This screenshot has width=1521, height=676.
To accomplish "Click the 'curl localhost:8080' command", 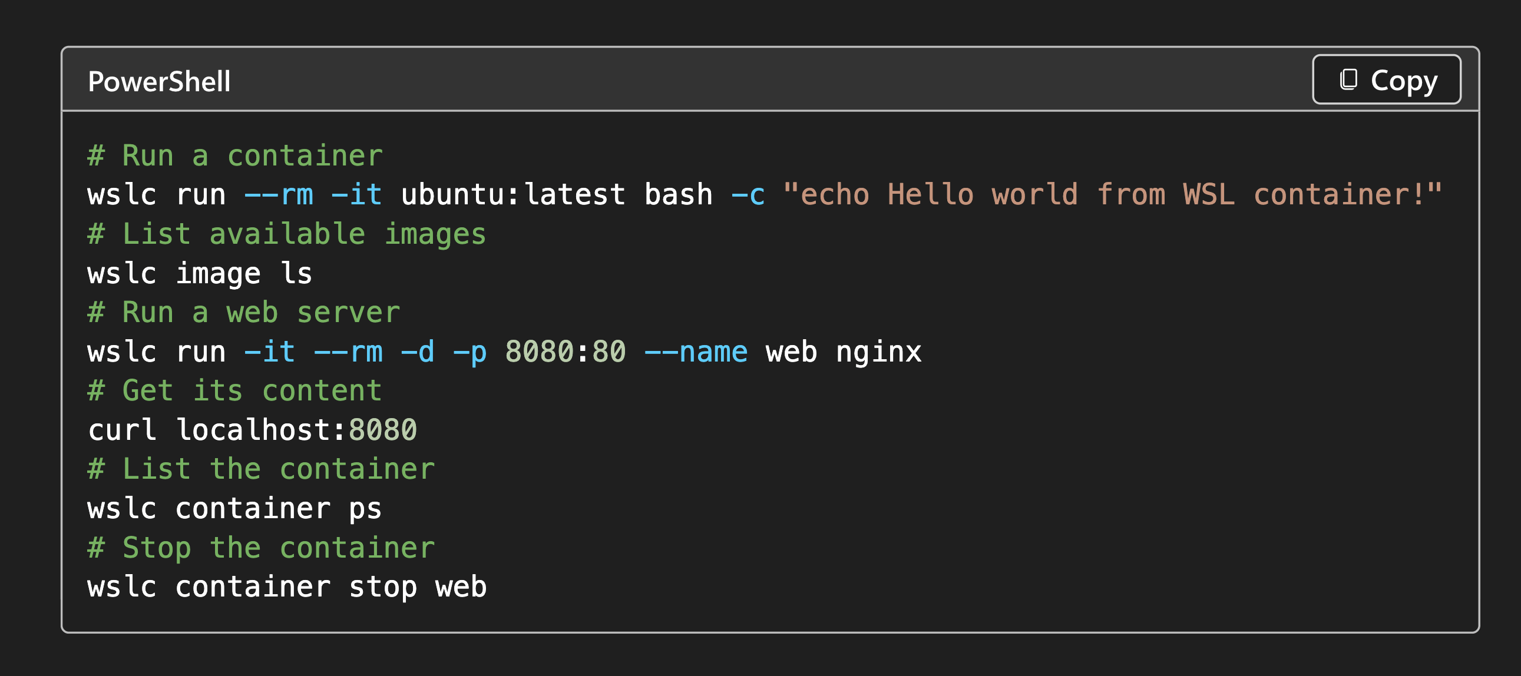I will coord(252,430).
